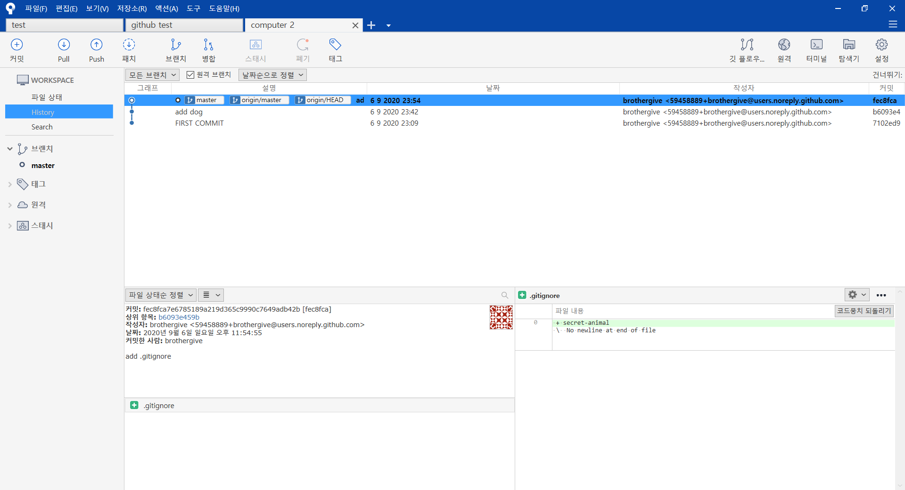Click the Date (날짜) column header

(x=493, y=88)
